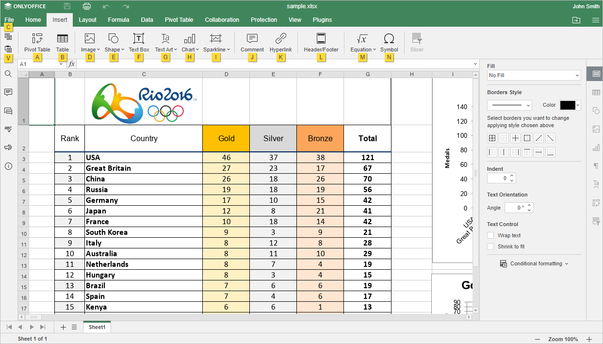Open Table settings icon in right sidebar
Screen dimensions: 603x344
click(596, 92)
